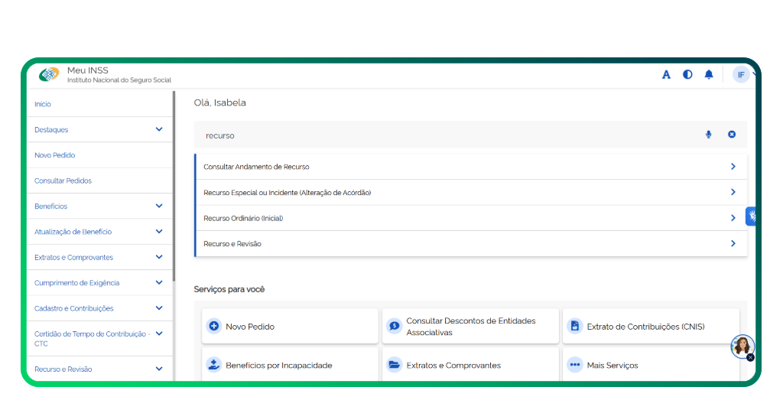Open Consultar Descontos de Entidades Associativas card

click(x=470, y=326)
